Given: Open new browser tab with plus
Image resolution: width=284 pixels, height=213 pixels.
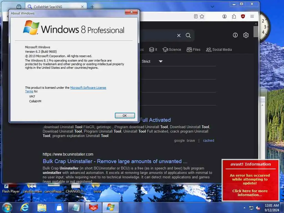Looking at the screenshot, I should click(92, 7).
